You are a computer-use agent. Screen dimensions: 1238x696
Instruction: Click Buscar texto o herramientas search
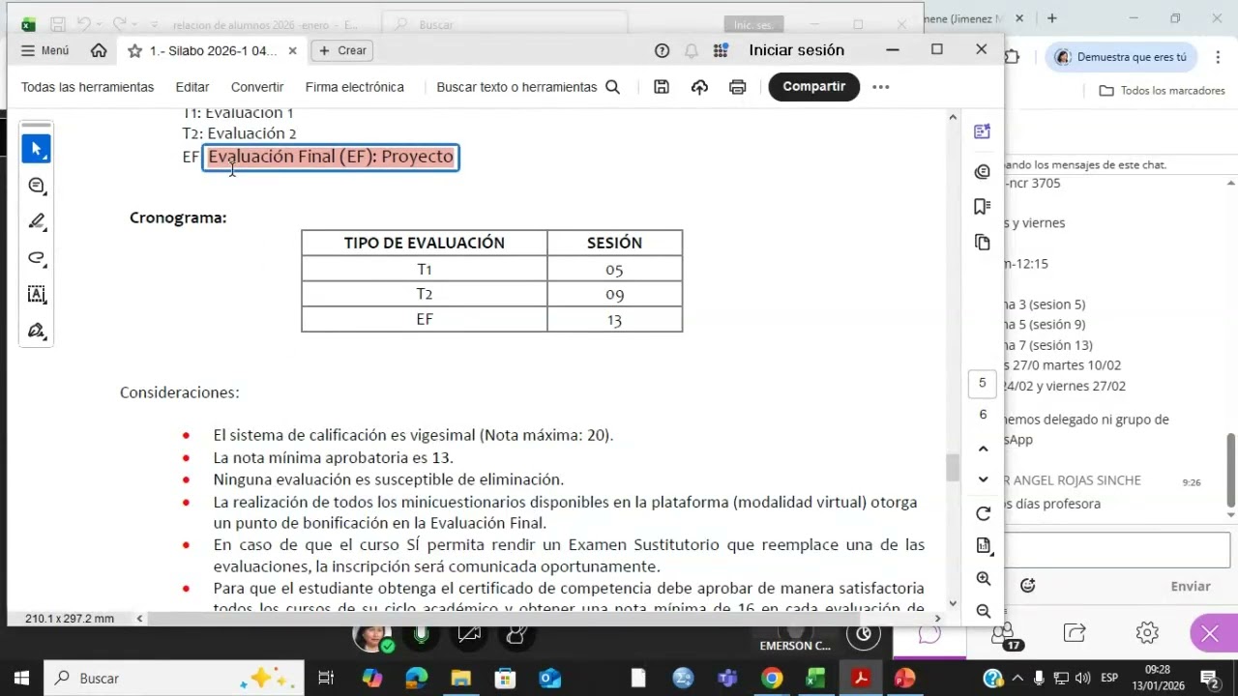point(528,87)
